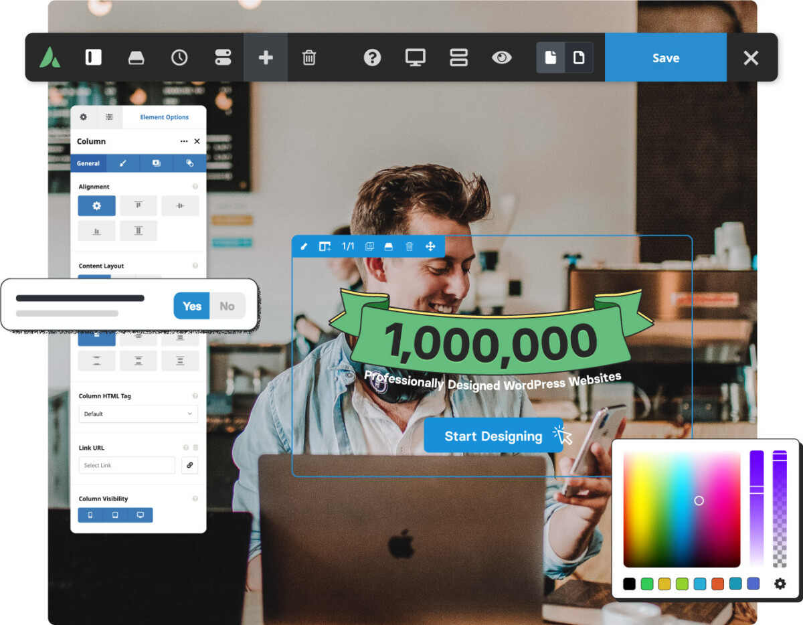Move the column with the four-arrow drag icon

click(x=431, y=246)
